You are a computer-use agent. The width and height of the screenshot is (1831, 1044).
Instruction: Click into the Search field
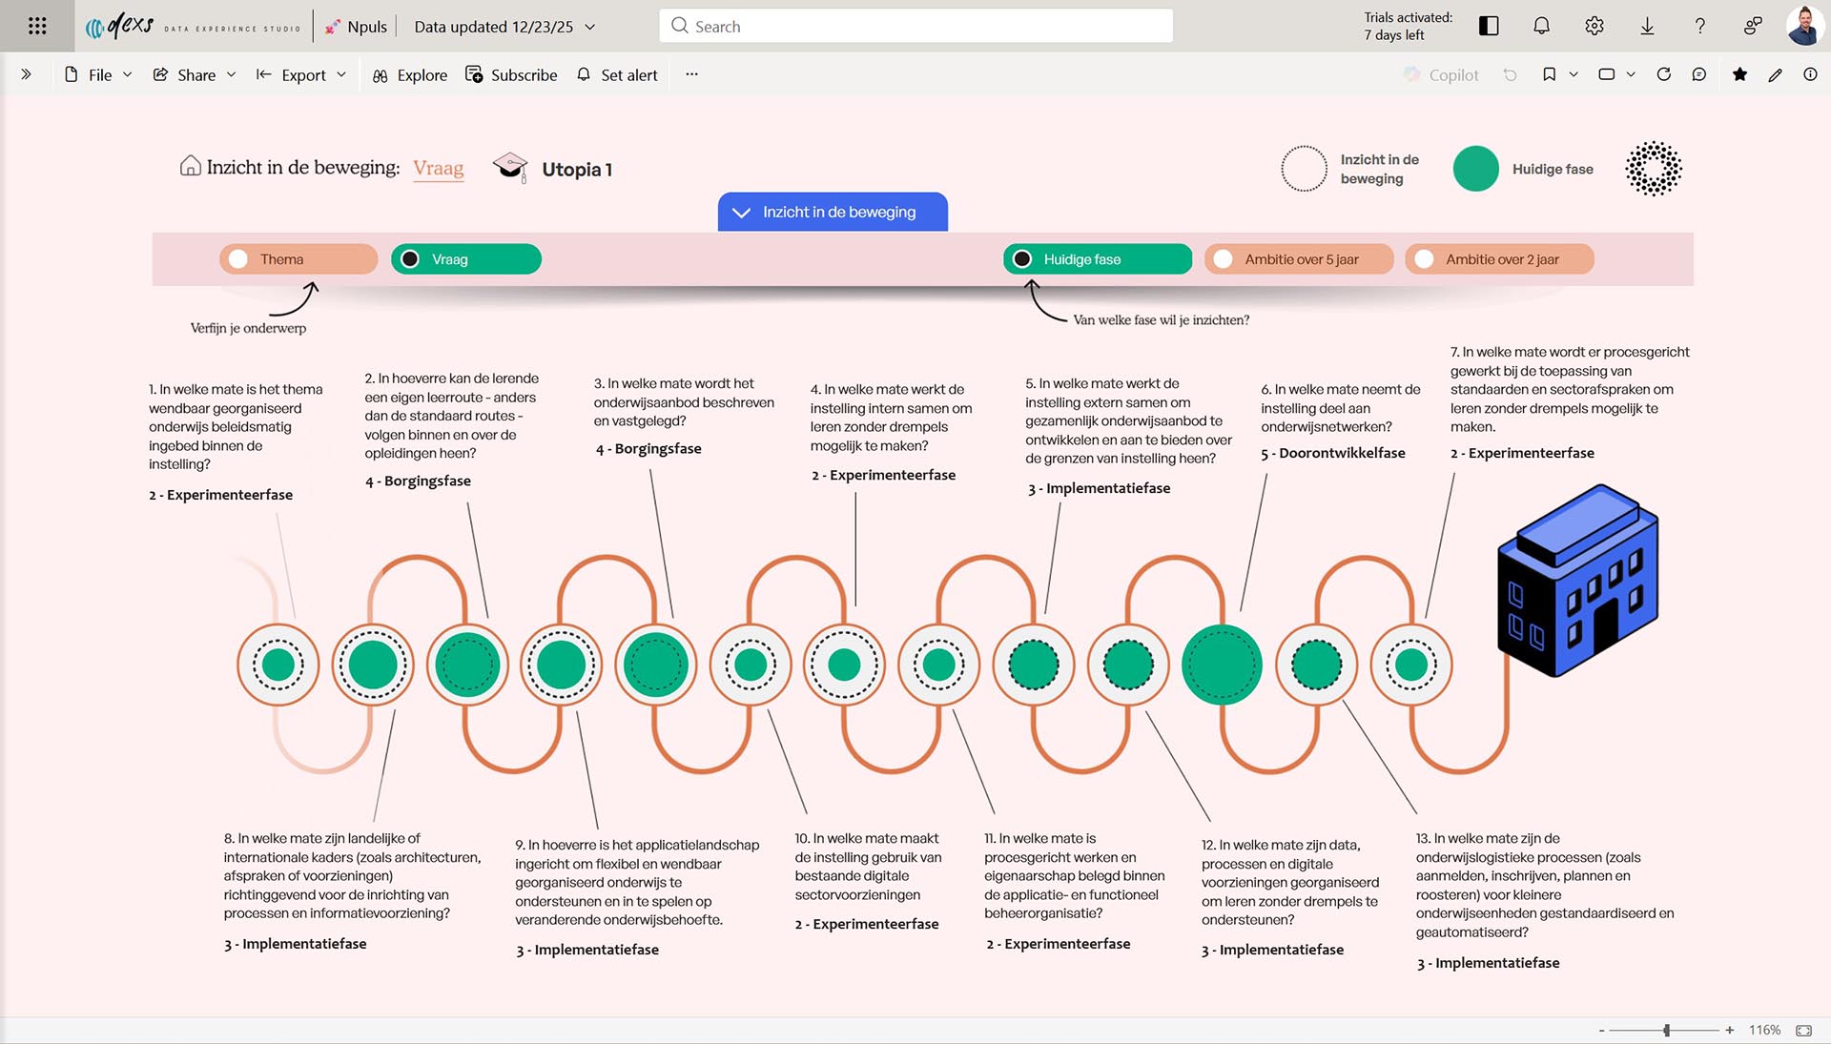point(915,26)
